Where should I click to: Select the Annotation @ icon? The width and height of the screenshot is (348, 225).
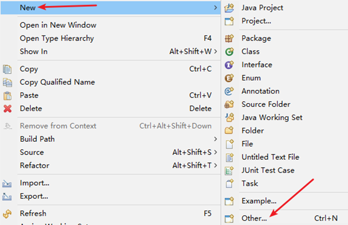tap(229, 91)
